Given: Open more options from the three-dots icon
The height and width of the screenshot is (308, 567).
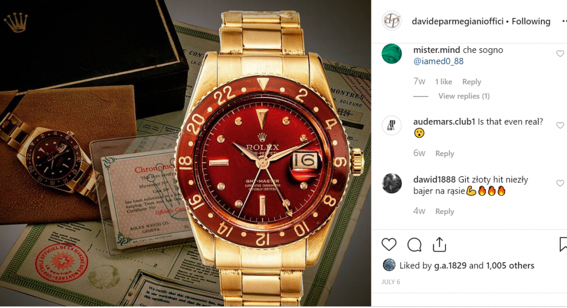Looking at the screenshot, I should pos(565,21).
